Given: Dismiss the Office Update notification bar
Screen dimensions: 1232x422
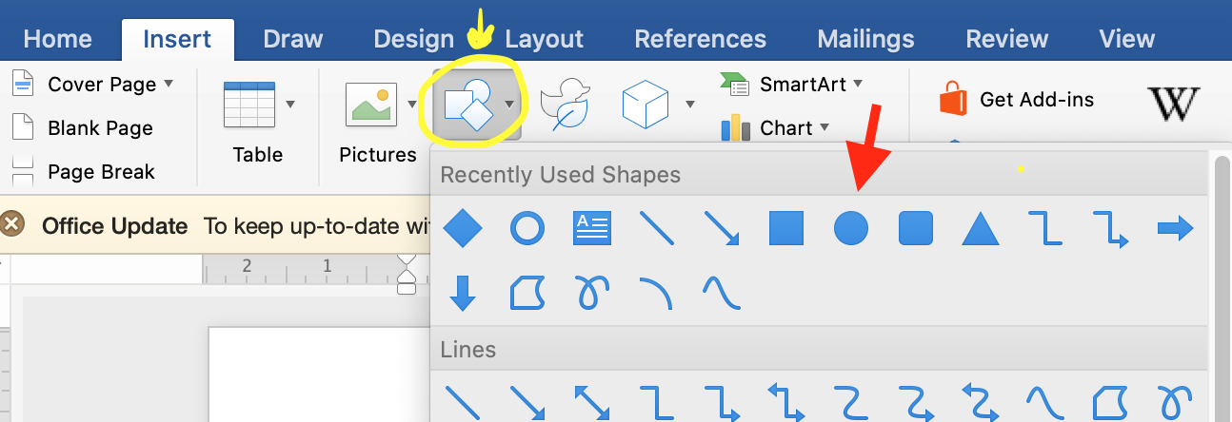Looking at the screenshot, I should pyautogui.click(x=12, y=225).
